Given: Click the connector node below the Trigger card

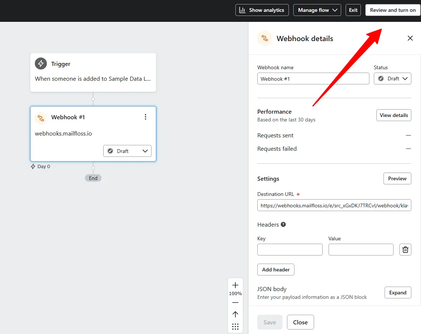Looking at the screenshot, I should [x=93, y=99].
